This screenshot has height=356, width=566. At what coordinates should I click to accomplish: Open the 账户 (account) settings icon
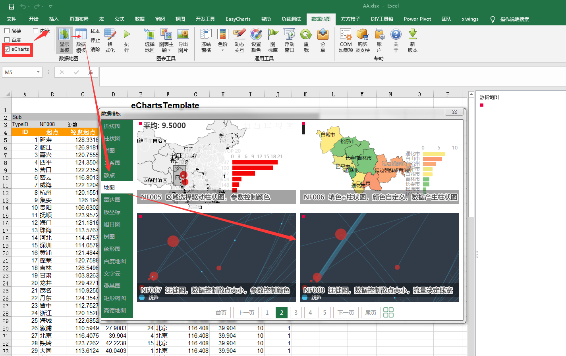pos(379,41)
